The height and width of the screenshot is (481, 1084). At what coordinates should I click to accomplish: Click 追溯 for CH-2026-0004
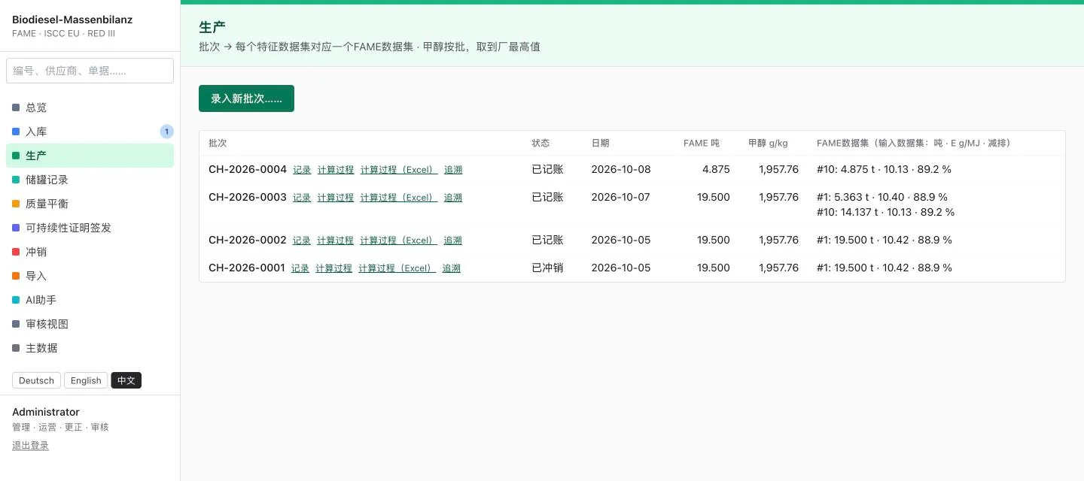point(453,170)
